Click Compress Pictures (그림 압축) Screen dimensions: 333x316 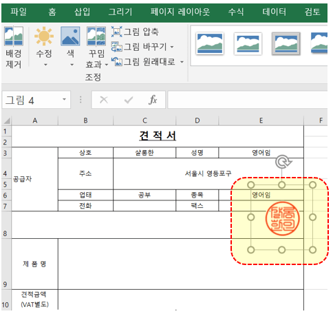[135, 32]
